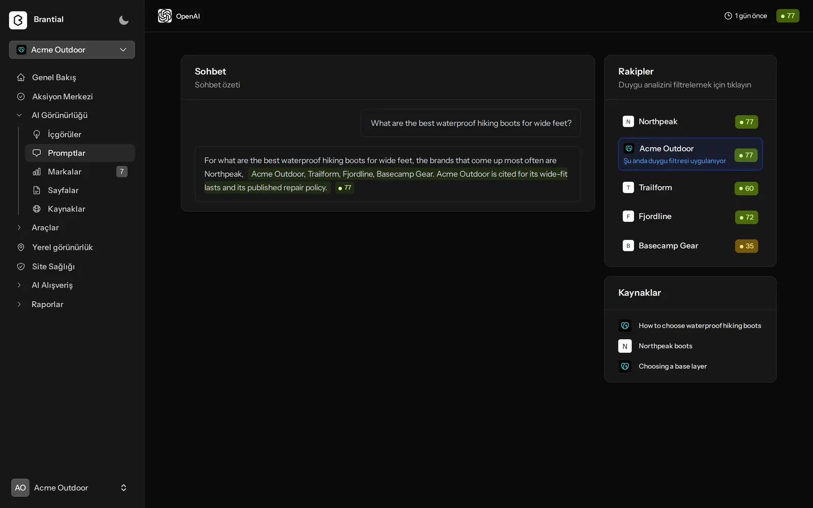The image size is (813, 508).
Task: Click the Brantial logo icon
Action: pos(18,20)
